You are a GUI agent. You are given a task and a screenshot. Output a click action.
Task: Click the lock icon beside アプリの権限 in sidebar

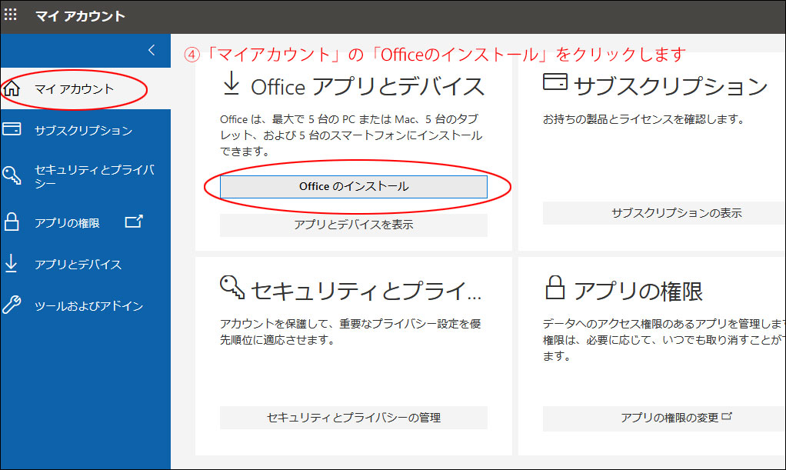[12, 222]
